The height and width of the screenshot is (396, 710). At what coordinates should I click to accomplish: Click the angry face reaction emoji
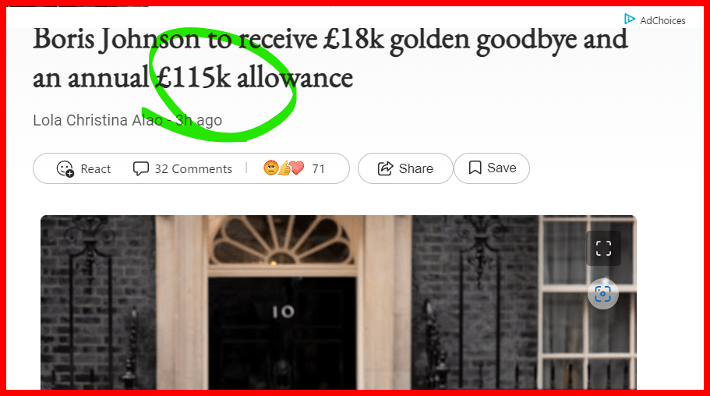[x=270, y=168]
